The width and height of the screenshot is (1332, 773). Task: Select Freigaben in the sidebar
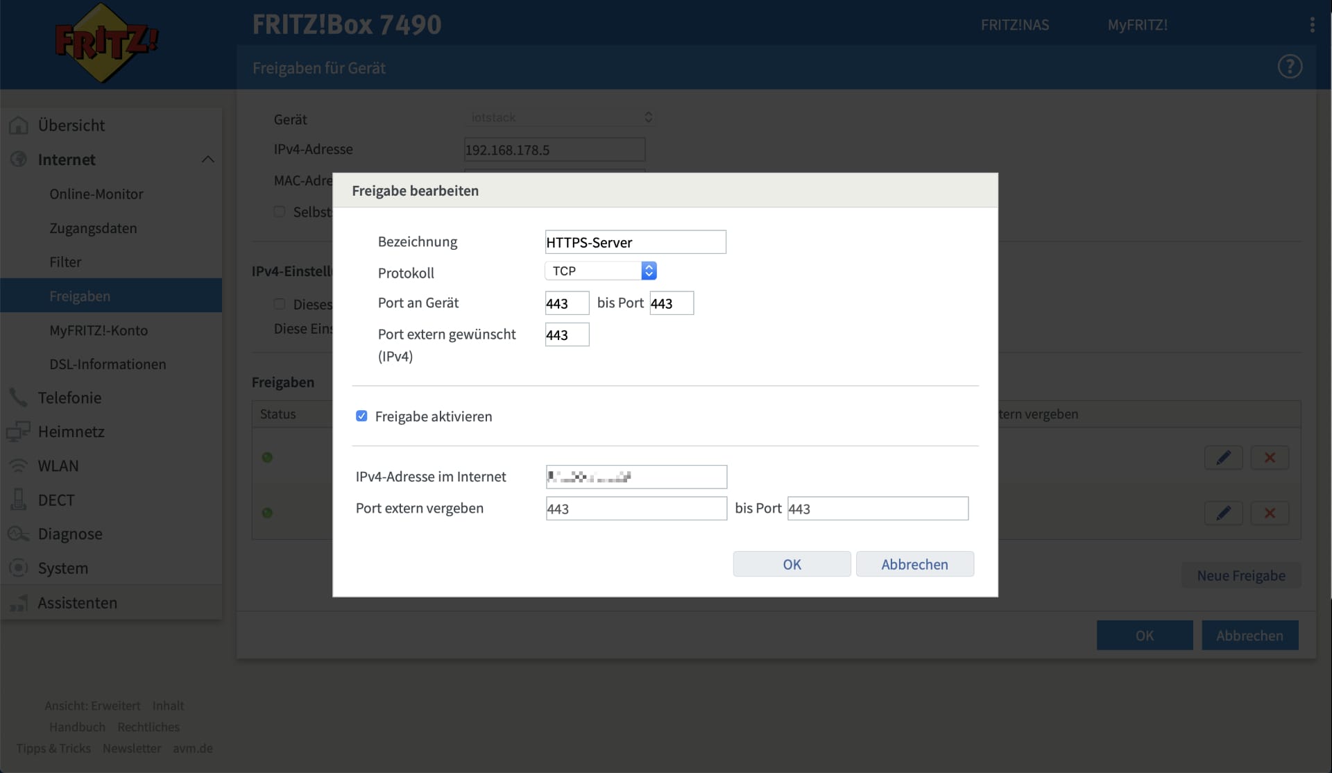tap(111, 296)
